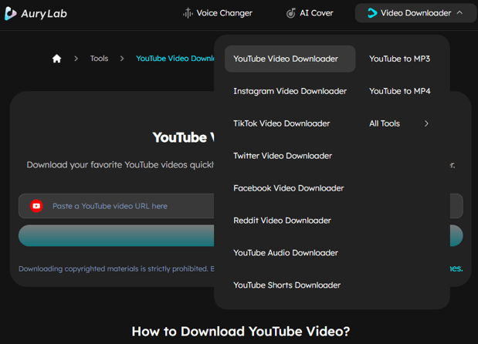The width and height of the screenshot is (478, 344).
Task: Click the Voice Changer waveform icon
Action: 188,13
